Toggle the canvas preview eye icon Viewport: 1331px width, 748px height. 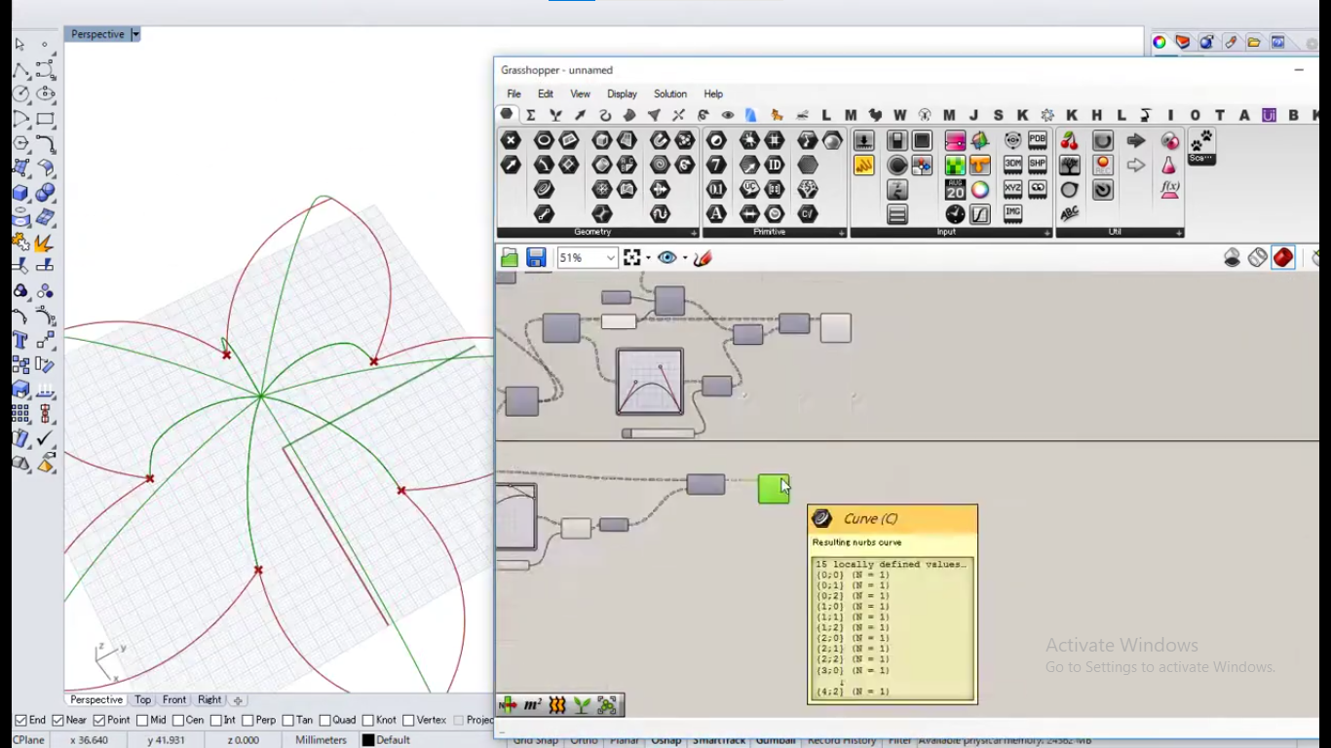click(x=667, y=257)
